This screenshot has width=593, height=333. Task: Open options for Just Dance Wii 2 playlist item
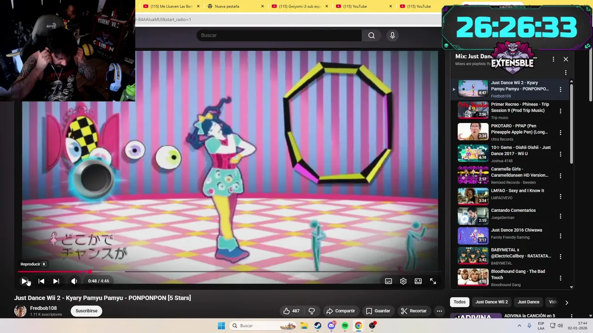point(561,89)
